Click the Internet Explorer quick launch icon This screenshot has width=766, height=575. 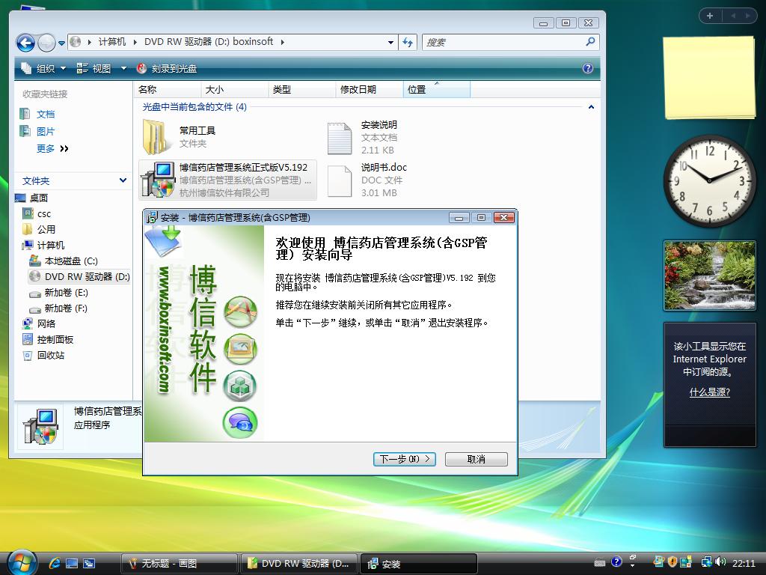55,563
